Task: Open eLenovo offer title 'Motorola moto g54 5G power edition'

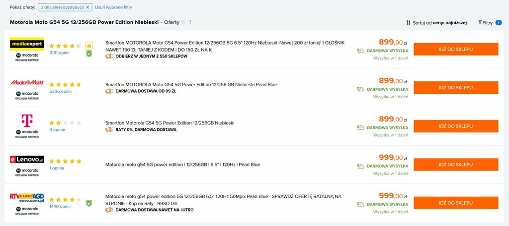Action: tap(183, 165)
